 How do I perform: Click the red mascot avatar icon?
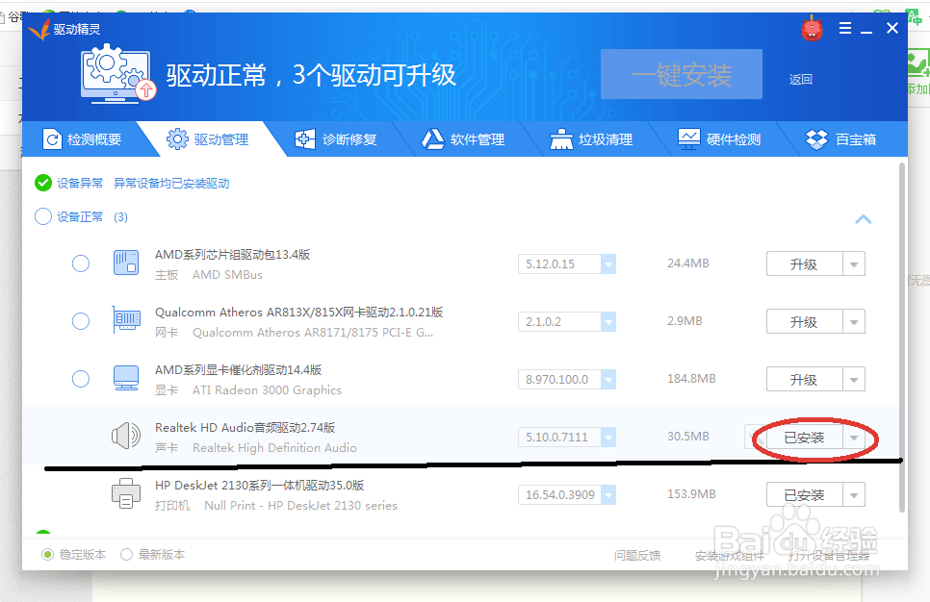tap(812, 29)
